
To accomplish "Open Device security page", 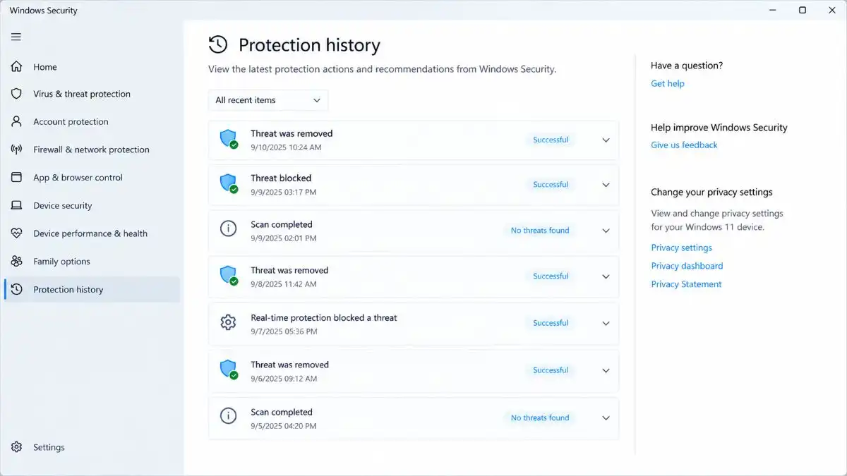I will 92,206.
